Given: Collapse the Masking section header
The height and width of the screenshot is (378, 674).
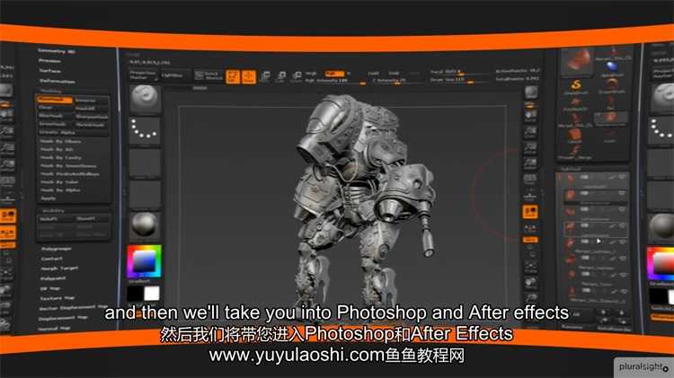Looking at the screenshot, I should pyautogui.click(x=50, y=91).
